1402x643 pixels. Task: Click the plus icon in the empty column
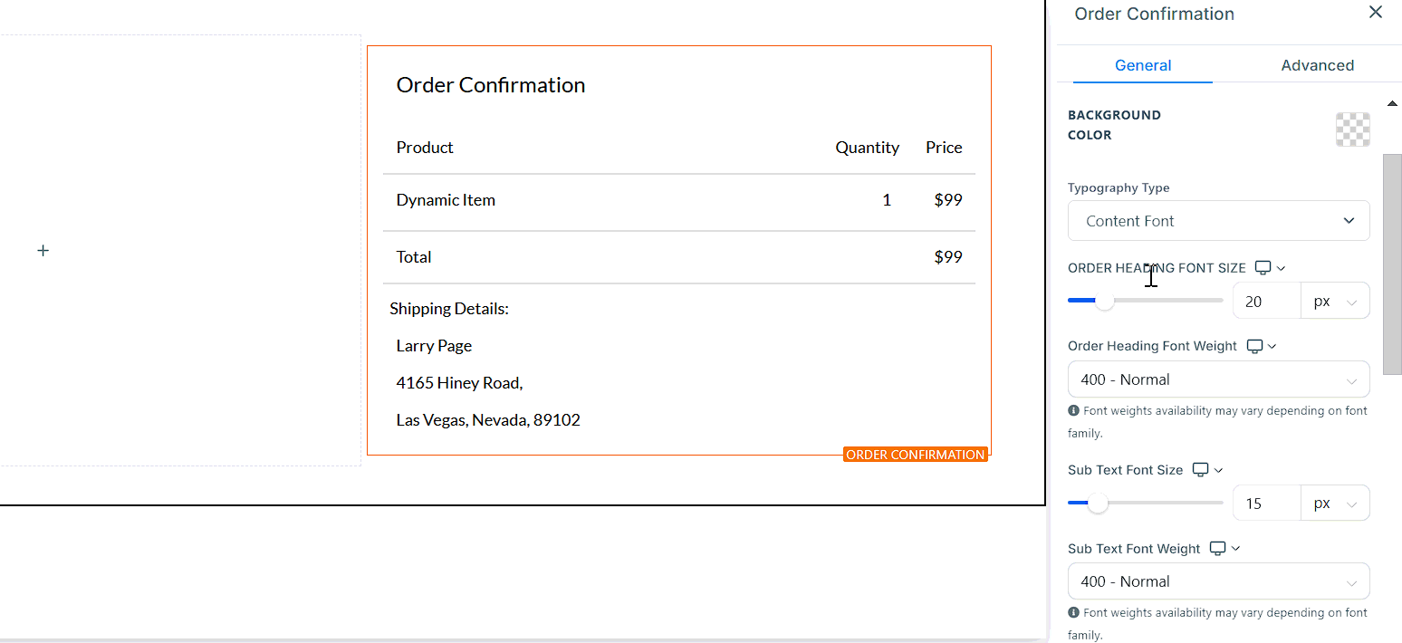click(43, 250)
